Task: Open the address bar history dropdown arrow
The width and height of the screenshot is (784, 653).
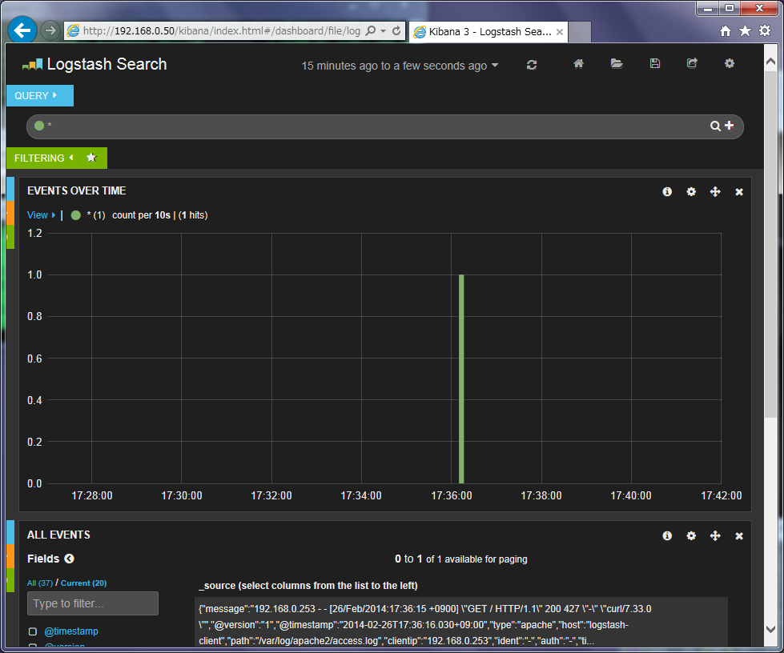Action: click(383, 31)
